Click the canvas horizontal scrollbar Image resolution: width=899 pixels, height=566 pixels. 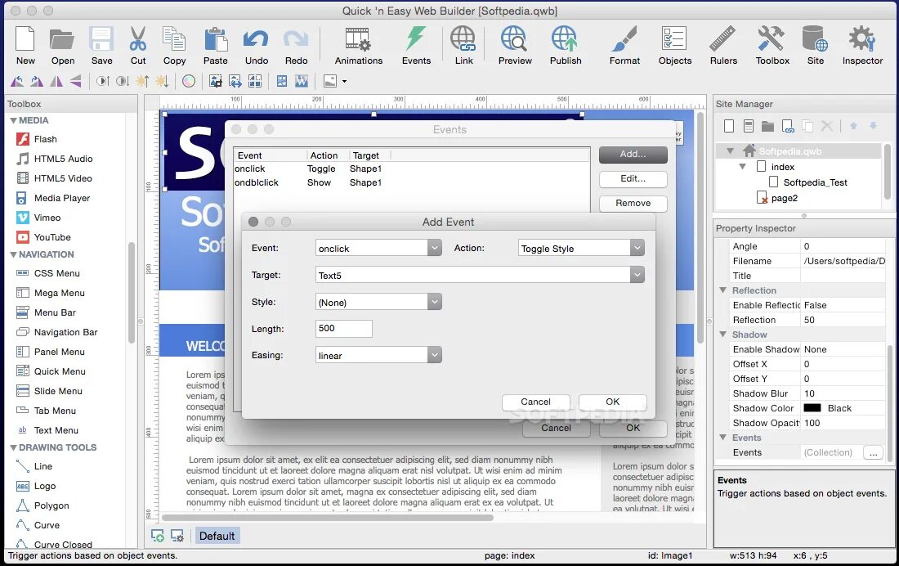click(328, 518)
